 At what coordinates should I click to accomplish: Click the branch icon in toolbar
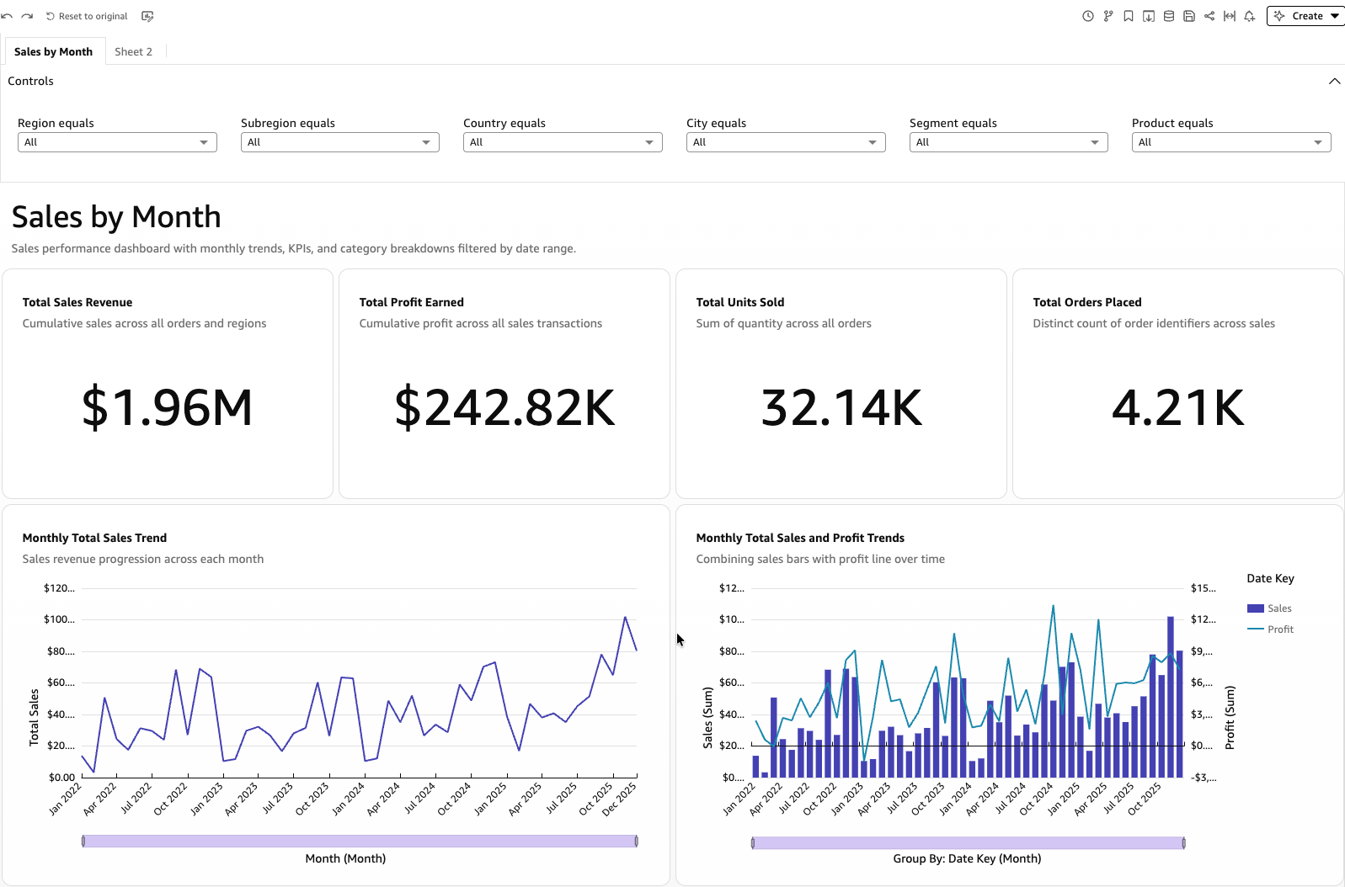(1108, 16)
